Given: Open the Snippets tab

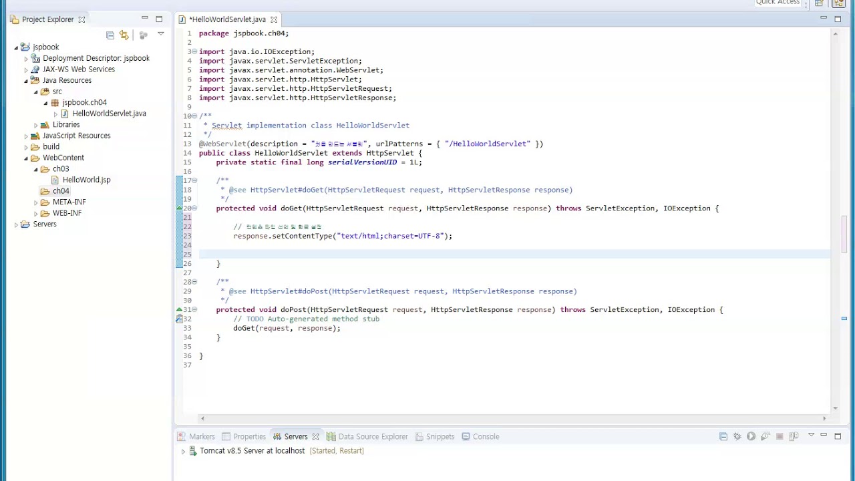Looking at the screenshot, I should tap(435, 436).
